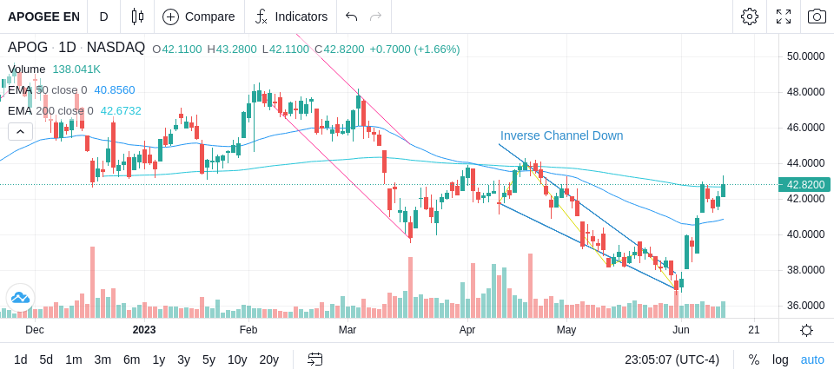Take a chart snapshot with camera
The image size is (834, 376).
(x=817, y=16)
